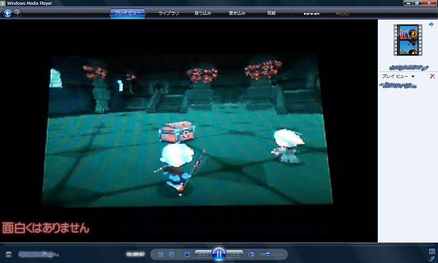Mute the speaker volume

click(251, 254)
